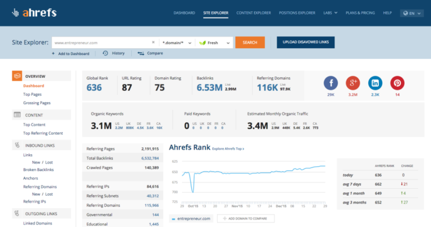431x227 pixels.
Task: Clear the site URL with the X icon
Action: pos(153,42)
